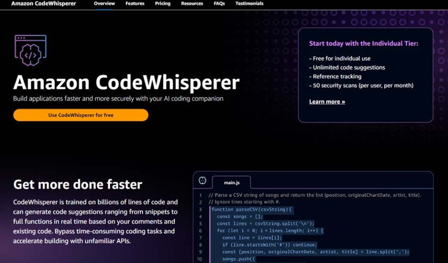
Task: Click the 'Get more done faster' heading
Action: tap(78, 185)
